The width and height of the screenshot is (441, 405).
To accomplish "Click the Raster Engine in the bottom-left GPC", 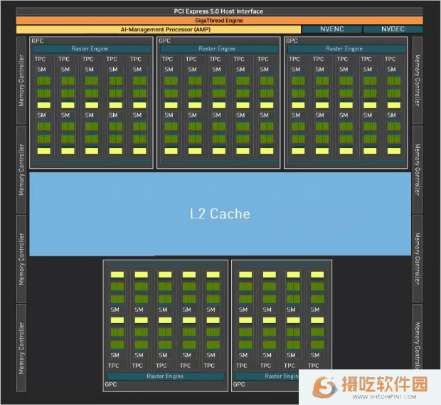I will coord(165,376).
